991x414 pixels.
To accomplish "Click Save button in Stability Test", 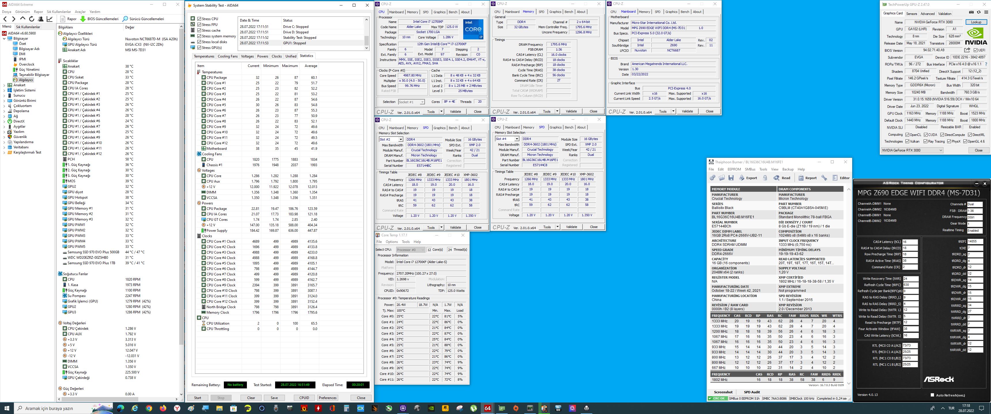I will (274, 398).
